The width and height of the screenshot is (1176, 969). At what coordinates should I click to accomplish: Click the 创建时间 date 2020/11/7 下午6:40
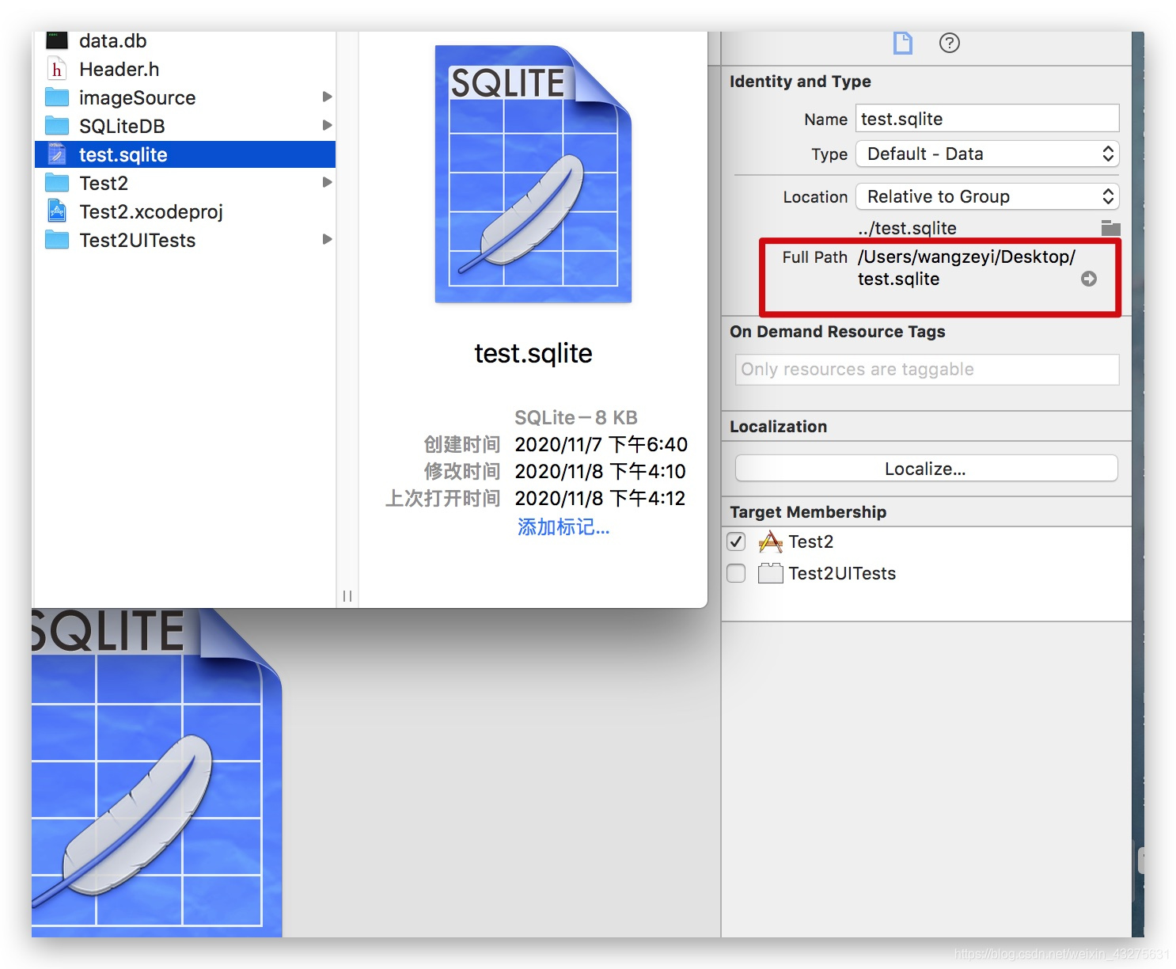(x=601, y=444)
